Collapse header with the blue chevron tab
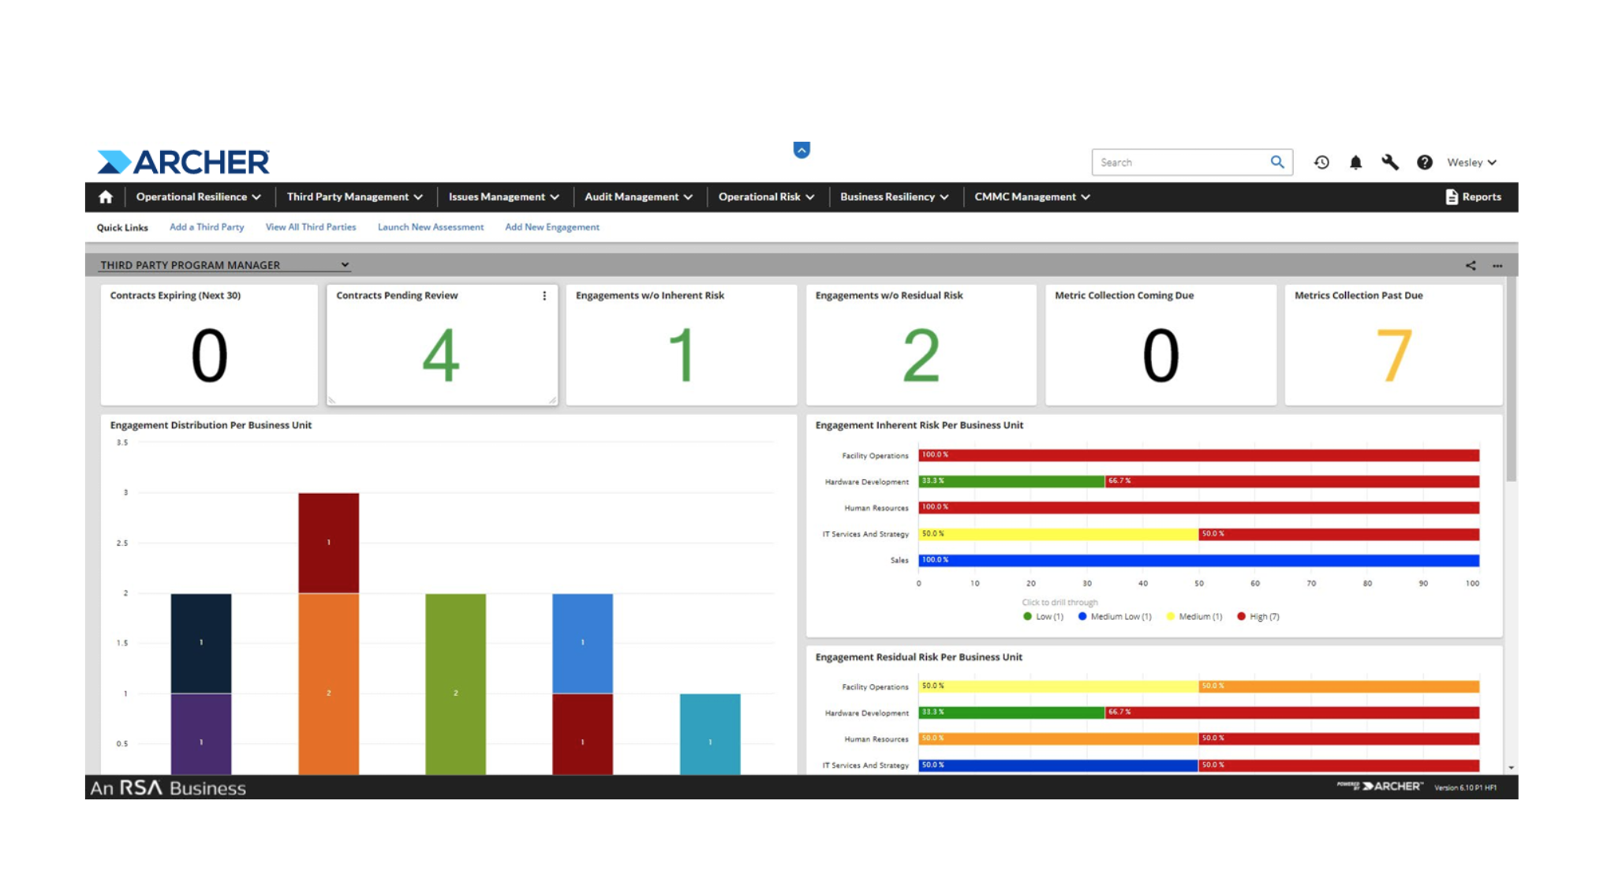The image size is (1607, 886). (802, 150)
